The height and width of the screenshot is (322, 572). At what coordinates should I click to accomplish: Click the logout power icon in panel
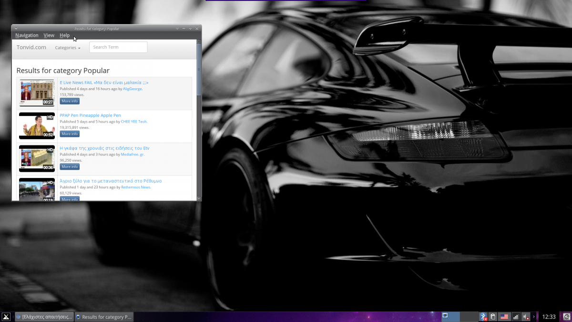(x=566, y=317)
